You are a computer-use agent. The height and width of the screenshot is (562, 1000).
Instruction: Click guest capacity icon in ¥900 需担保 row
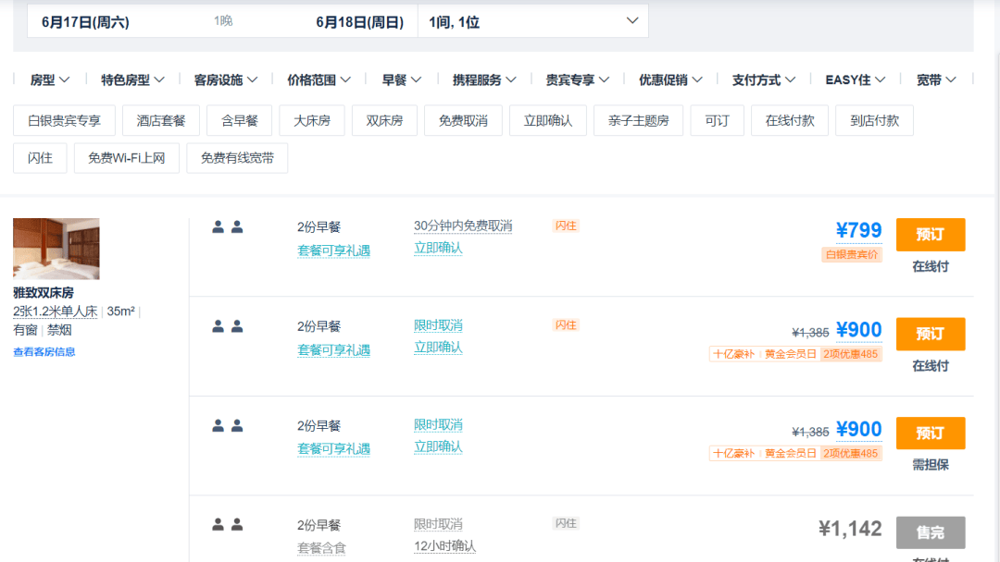(x=228, y=425)
